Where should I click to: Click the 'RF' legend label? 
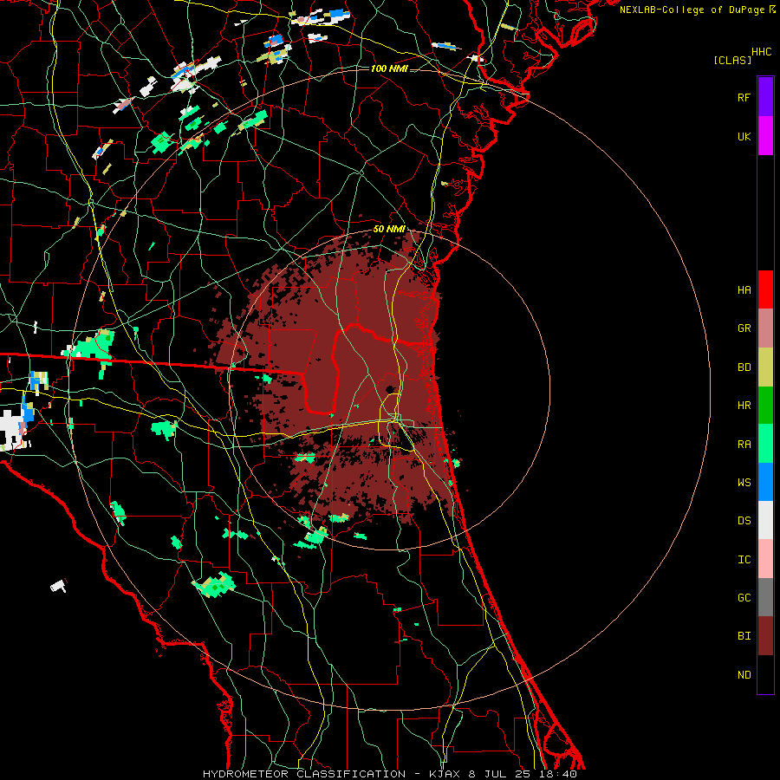(x=744, y=97)
